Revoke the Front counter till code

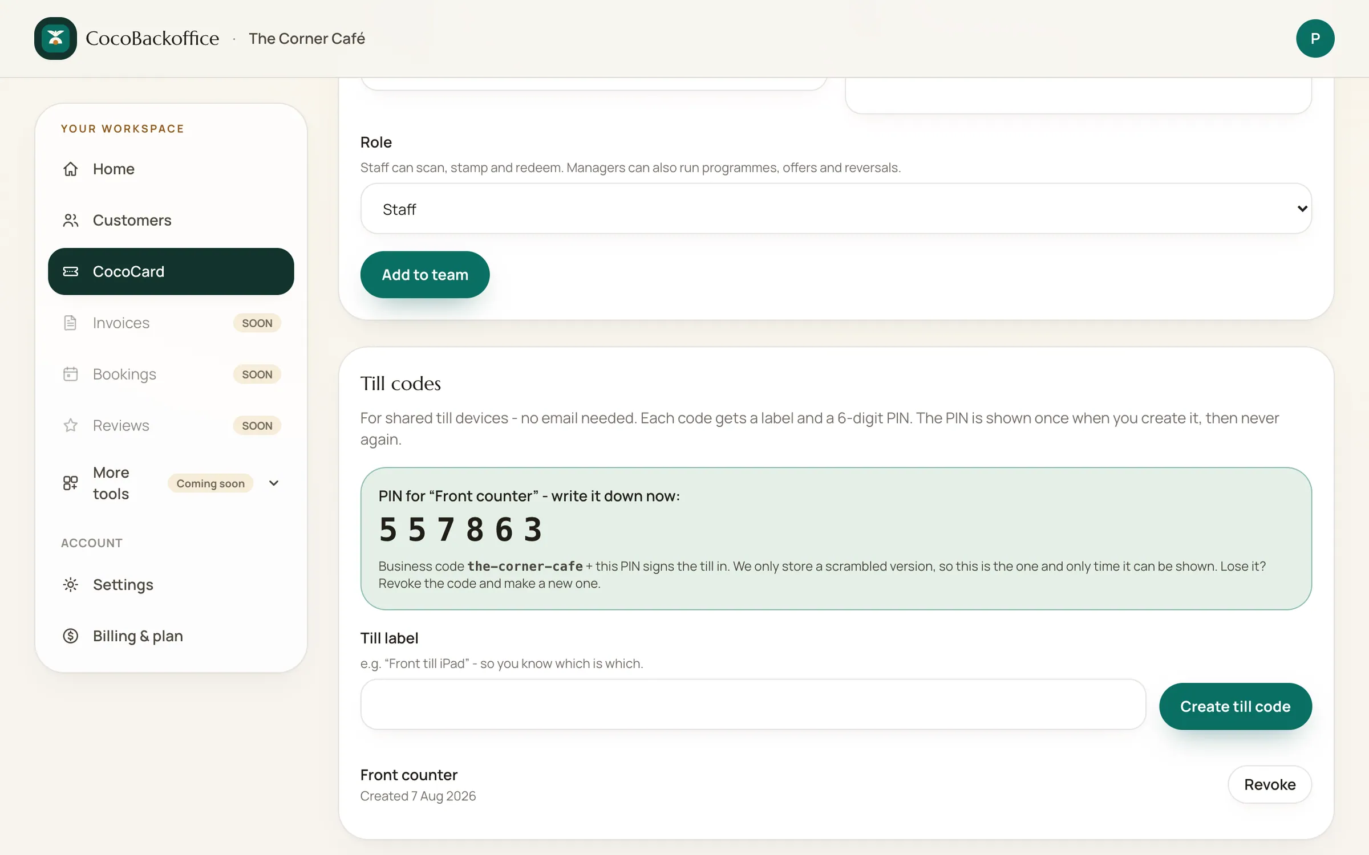[x=1270, y=784]
